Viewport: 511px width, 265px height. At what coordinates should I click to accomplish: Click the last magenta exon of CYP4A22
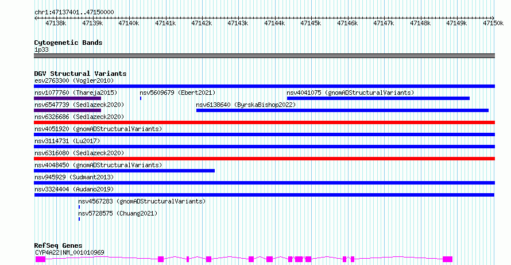click(x=447, y=259)
